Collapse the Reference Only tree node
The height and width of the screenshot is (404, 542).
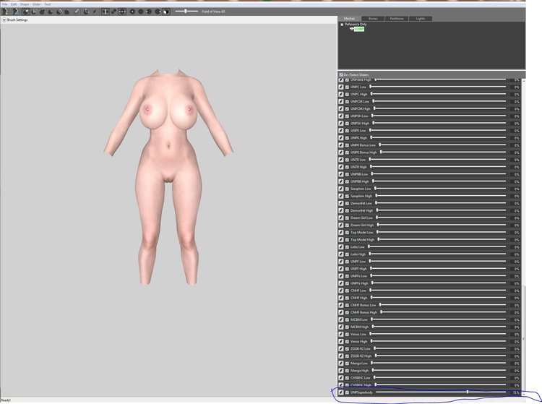tap(342, 25)
